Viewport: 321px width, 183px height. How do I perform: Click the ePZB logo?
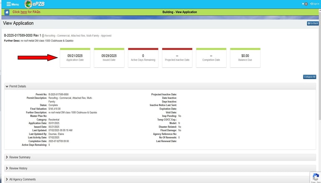tap(34, 4)
